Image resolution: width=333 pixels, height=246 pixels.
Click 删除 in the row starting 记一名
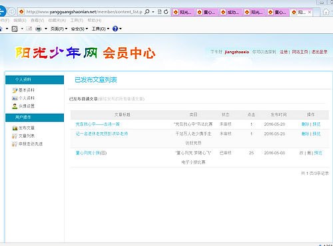pos(305,134)
